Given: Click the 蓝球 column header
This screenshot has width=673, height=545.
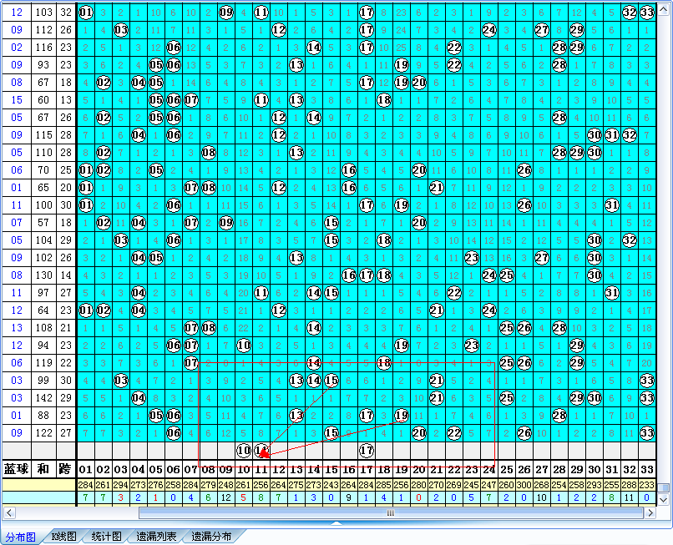Looking at the screenshot, I should (17, 468).
